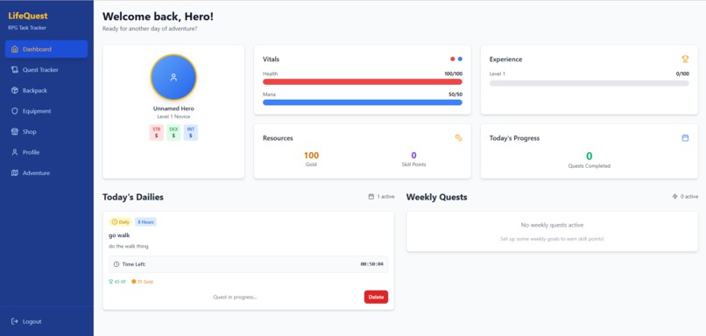Click the Logout arrow icon
The image size is (706, 336).
pyautogui.click(x=15, y=322)
